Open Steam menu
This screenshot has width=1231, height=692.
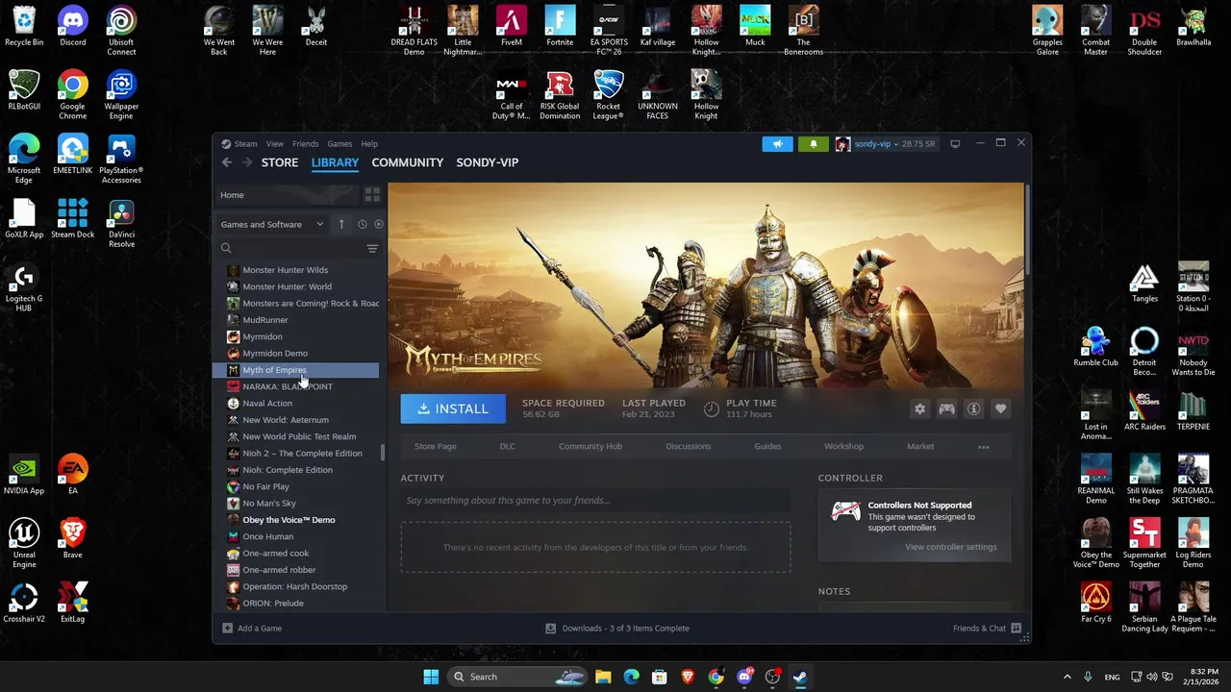pos(239,144)
